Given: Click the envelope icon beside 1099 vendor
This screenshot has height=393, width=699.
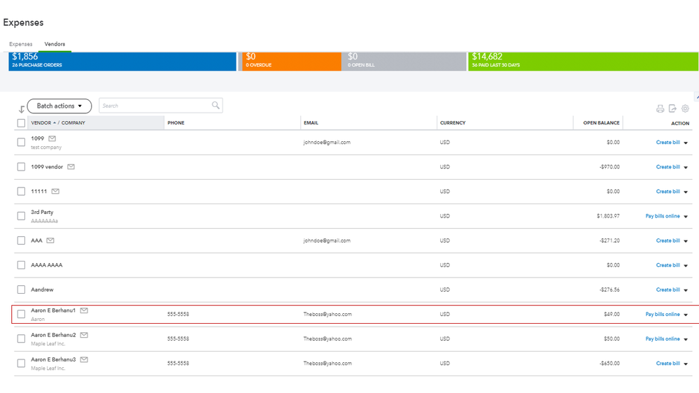Looking at the screenshot, I should tap(71, 166).
